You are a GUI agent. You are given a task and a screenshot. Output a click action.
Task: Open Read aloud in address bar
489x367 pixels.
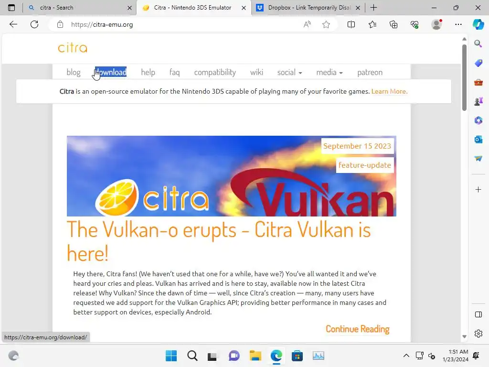point(307,24)
